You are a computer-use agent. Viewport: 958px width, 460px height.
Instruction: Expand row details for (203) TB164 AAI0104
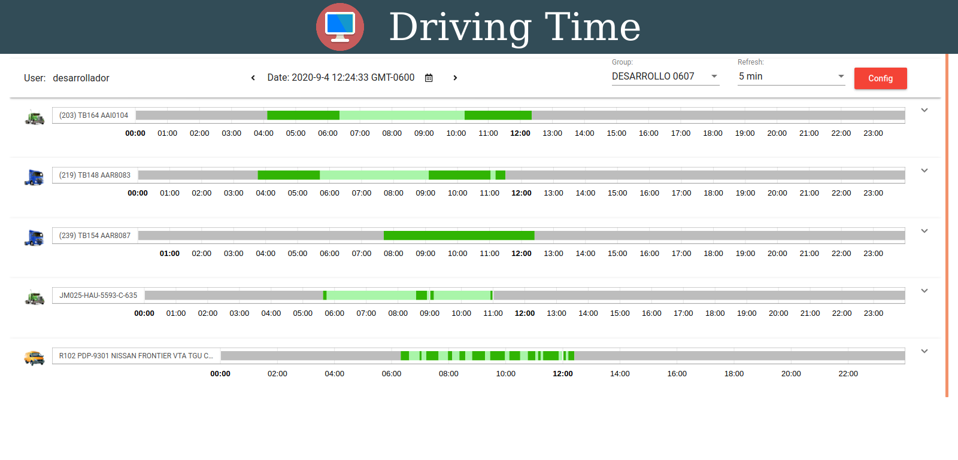pyautogui.click(x=924, y=110)
